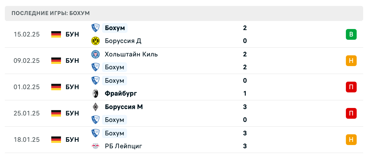The width and height of the screenshot is (368, 159).
Task: Click the Bochum club crest next to Боруссия Д match
Action: pyautogui.click(x=96, y=28)
